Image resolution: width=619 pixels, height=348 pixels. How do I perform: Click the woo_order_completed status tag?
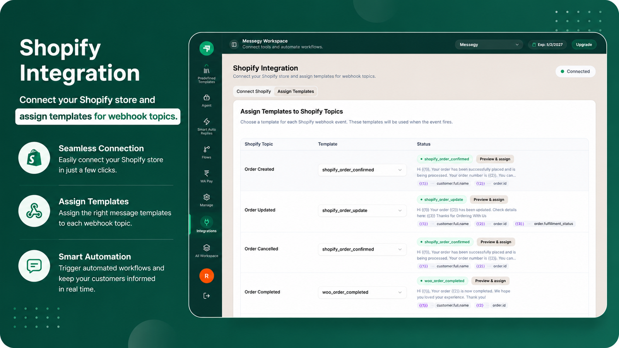tap(442, 281)
